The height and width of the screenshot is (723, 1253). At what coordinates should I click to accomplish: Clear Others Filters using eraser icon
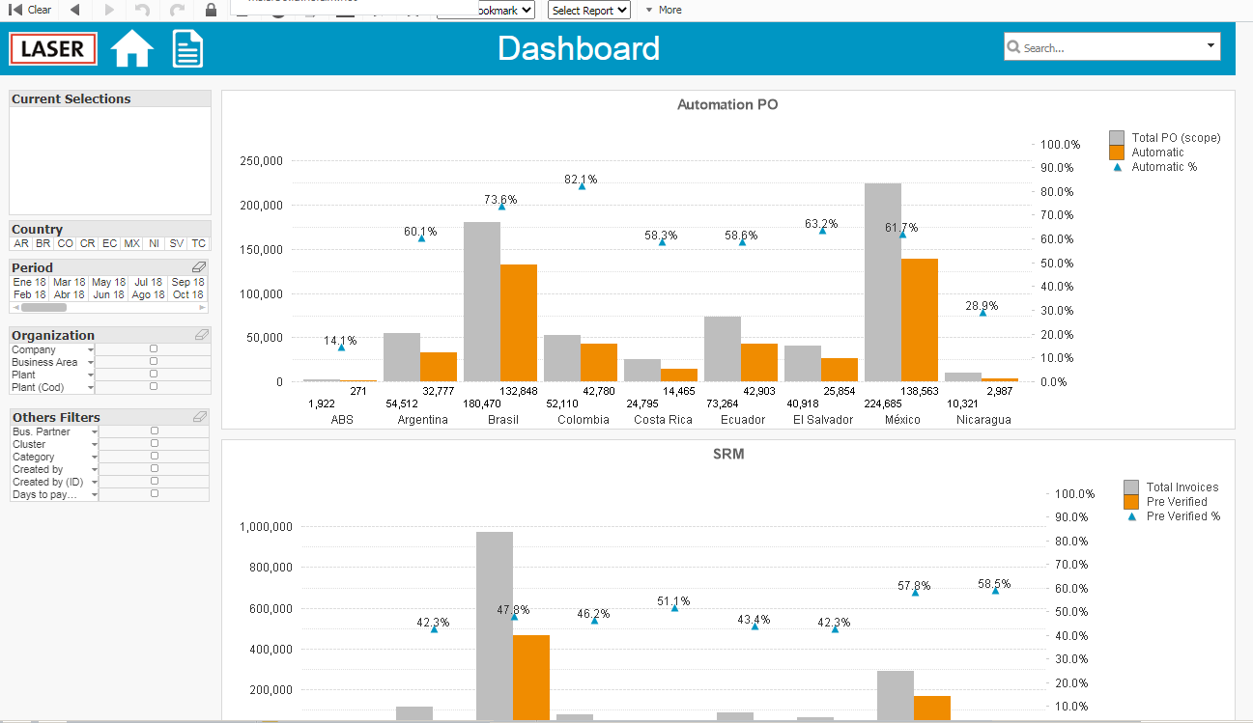(x=201, y=416)
